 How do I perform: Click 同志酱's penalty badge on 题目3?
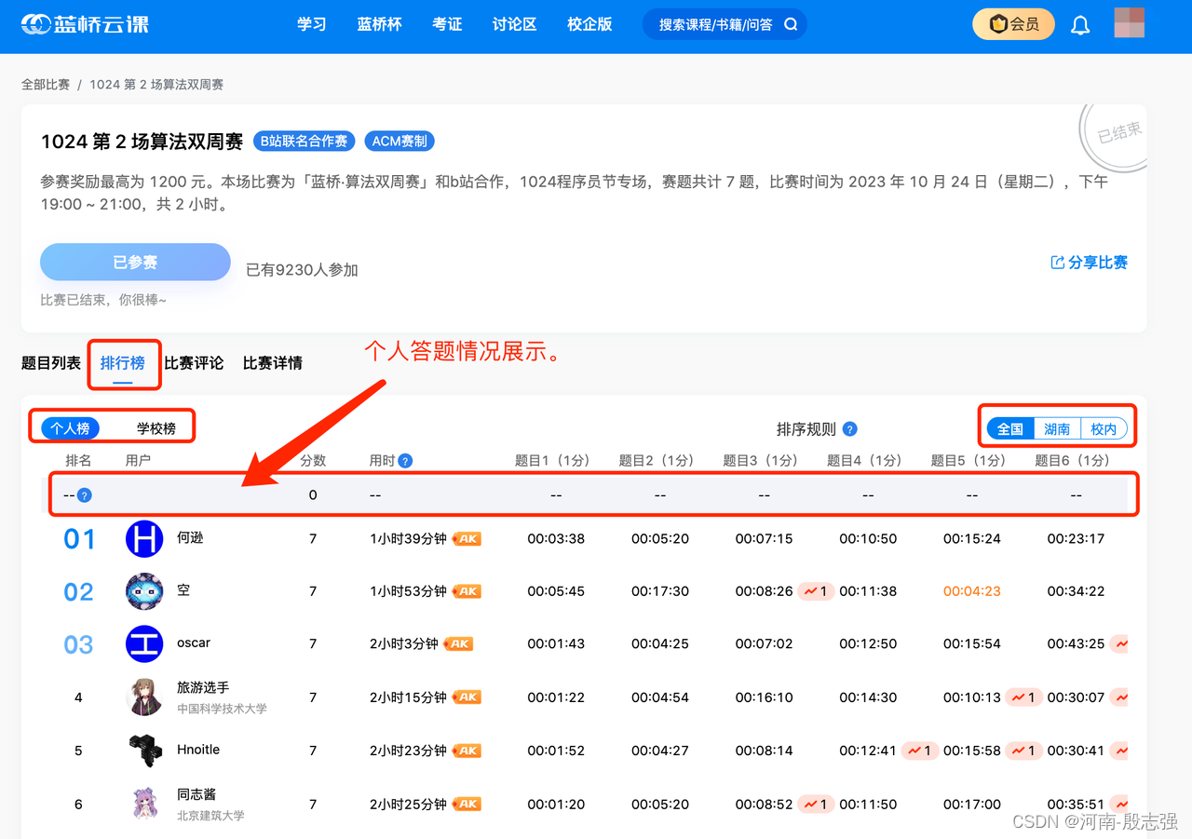tap(816, 804)
